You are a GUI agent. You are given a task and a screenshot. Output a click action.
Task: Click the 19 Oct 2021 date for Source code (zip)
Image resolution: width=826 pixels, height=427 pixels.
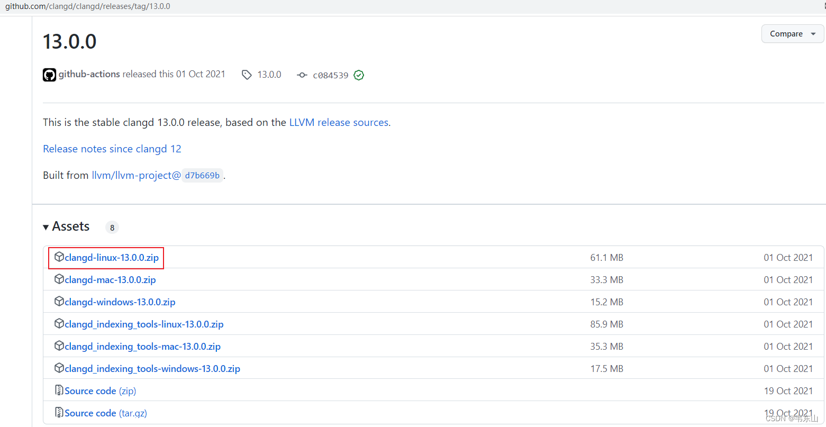[x=788, y=391]
